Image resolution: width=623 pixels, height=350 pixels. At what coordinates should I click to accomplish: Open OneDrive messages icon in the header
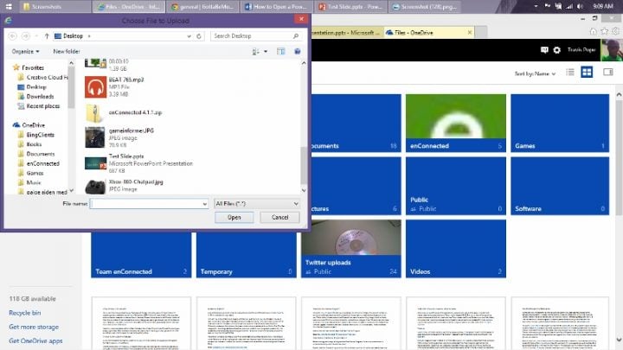(544, 50)
